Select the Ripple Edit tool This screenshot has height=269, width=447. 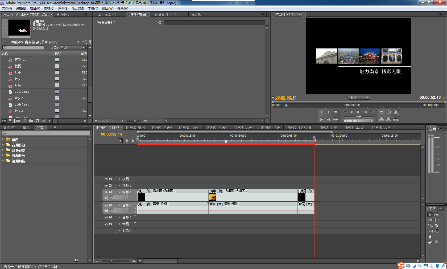pyautogui.click(x=430, y=220)
